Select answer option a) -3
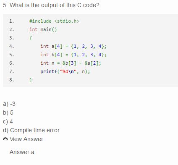This screenshot has height=165, width=178. pyautogui.click(x=9, y=104)
